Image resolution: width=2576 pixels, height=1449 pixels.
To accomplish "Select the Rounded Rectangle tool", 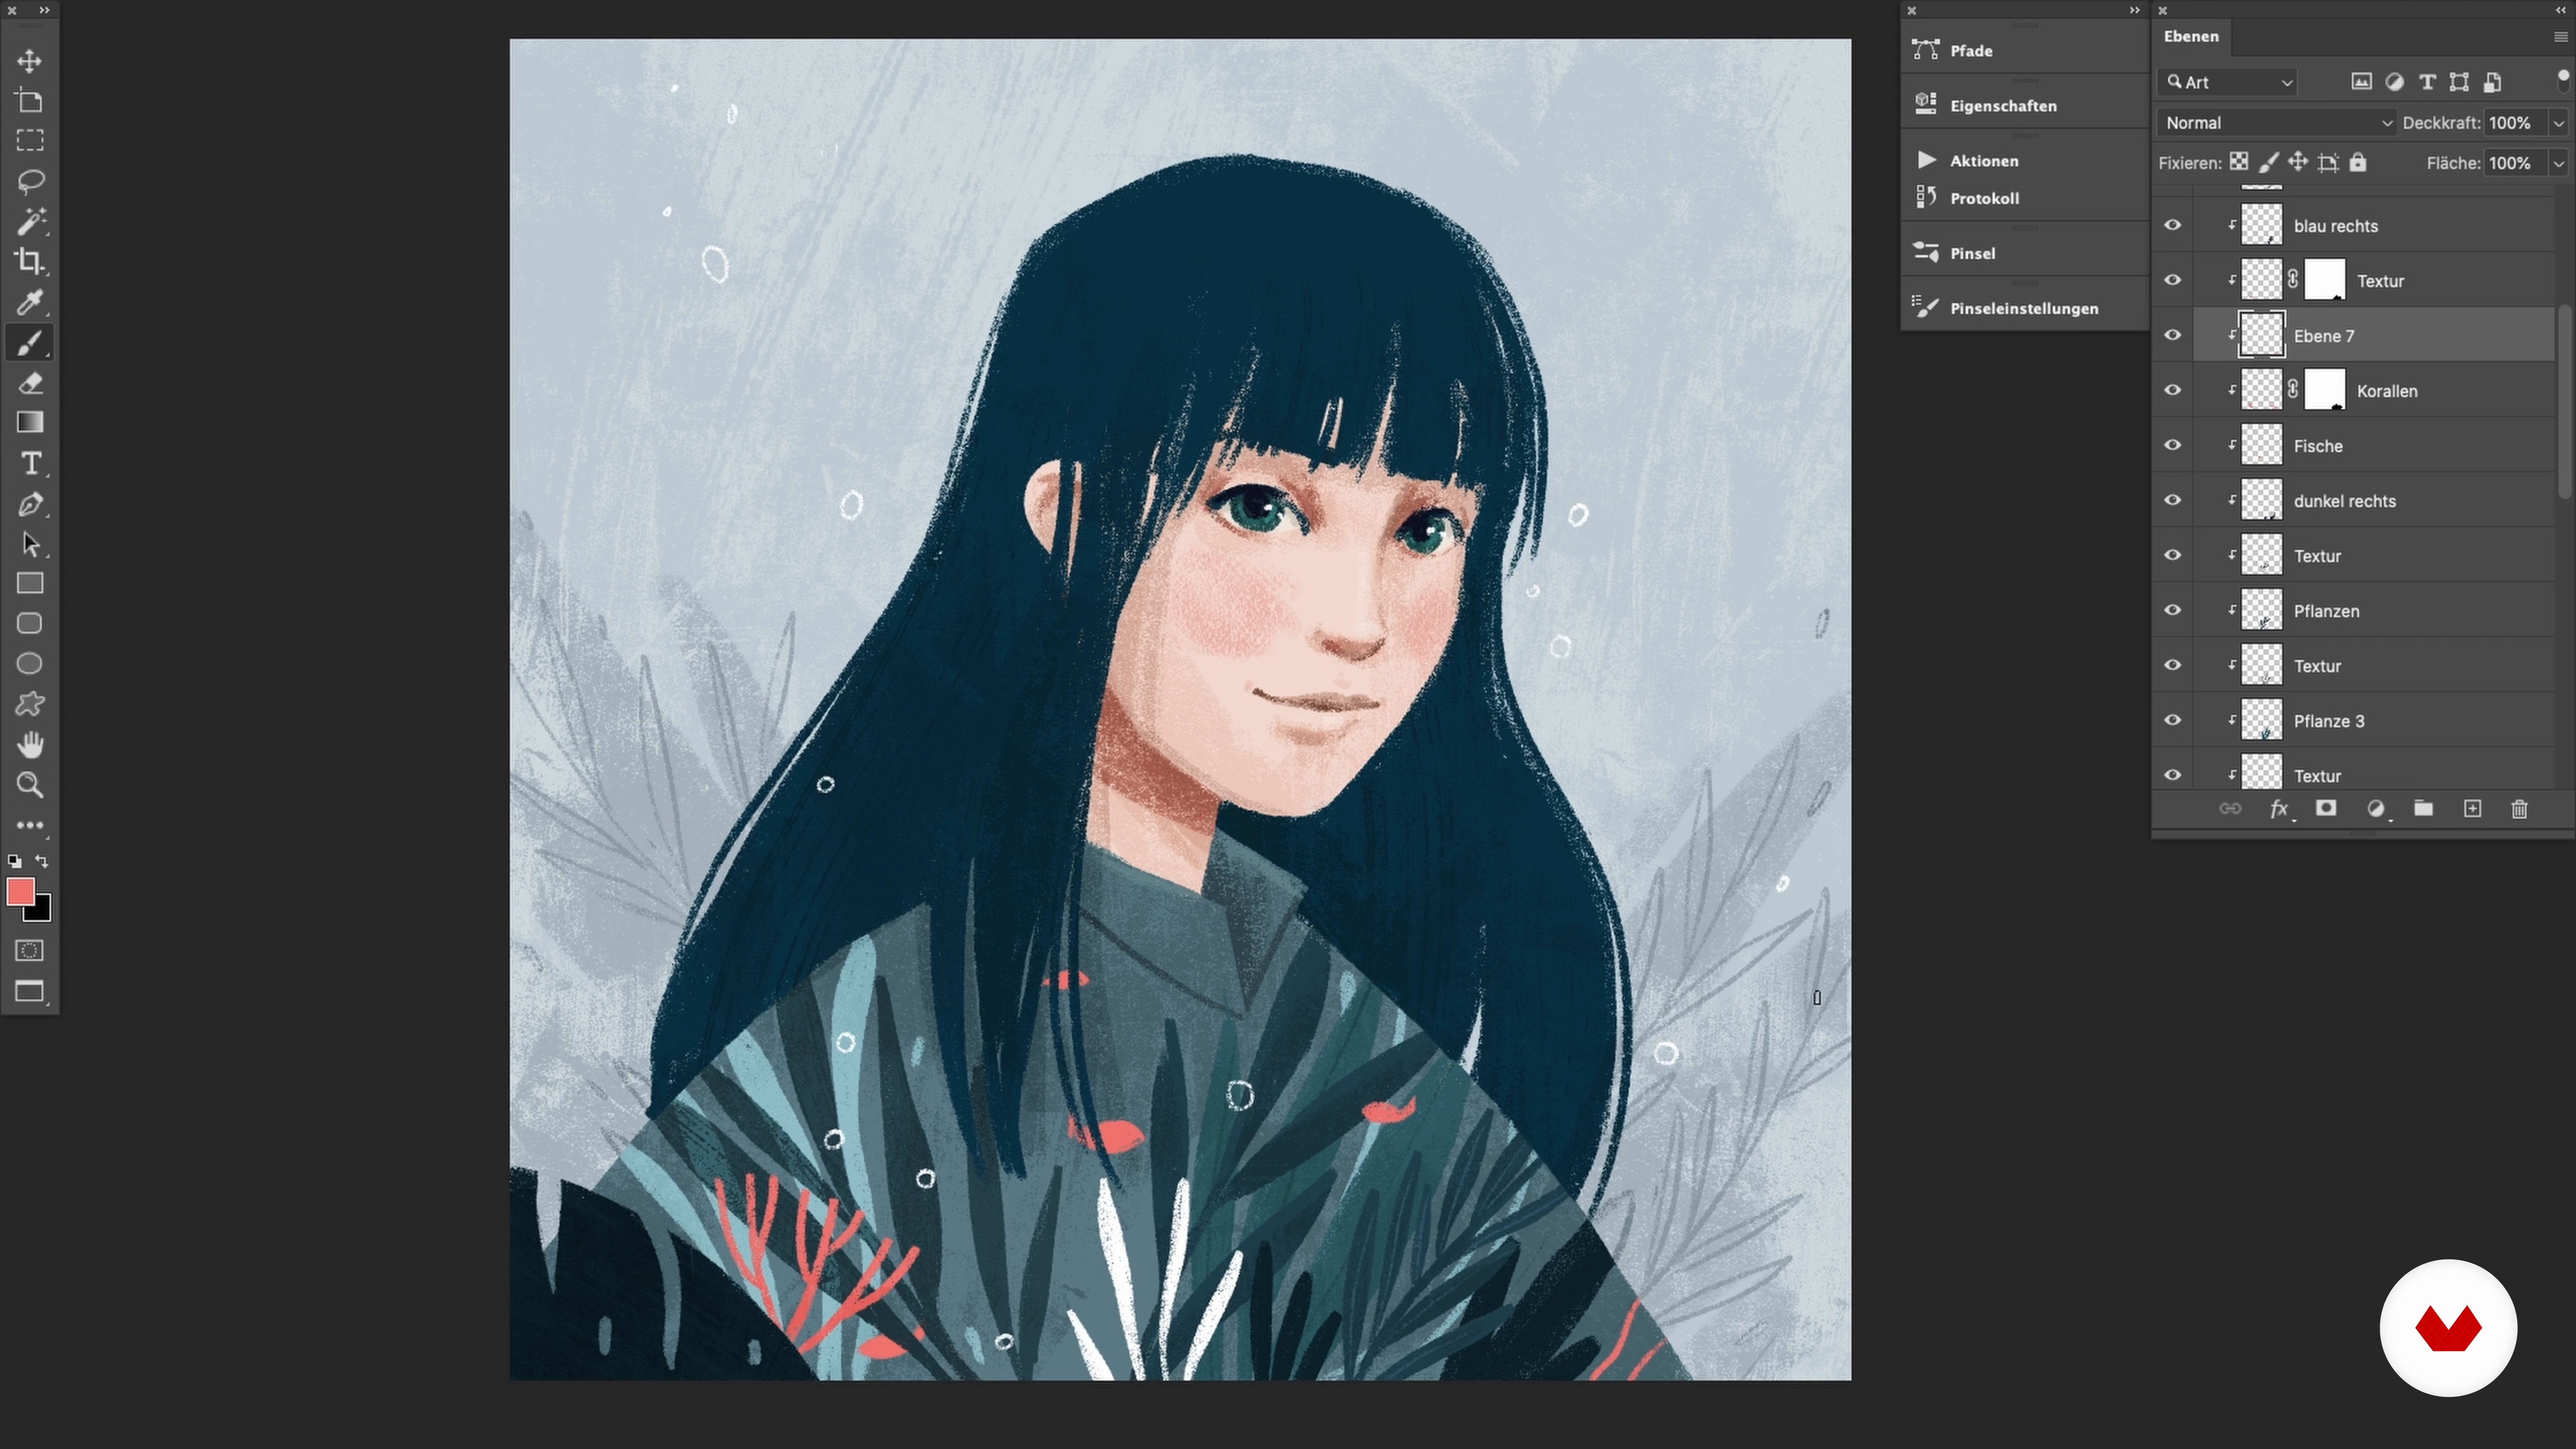I will point(29,624).
